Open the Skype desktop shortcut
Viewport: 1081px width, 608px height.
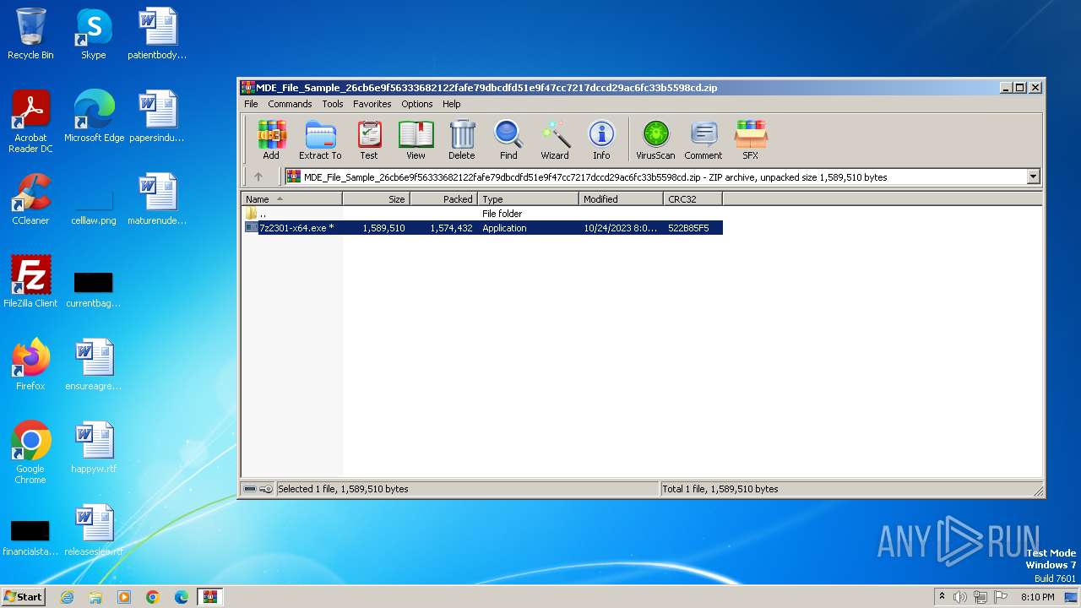[94, 34]
